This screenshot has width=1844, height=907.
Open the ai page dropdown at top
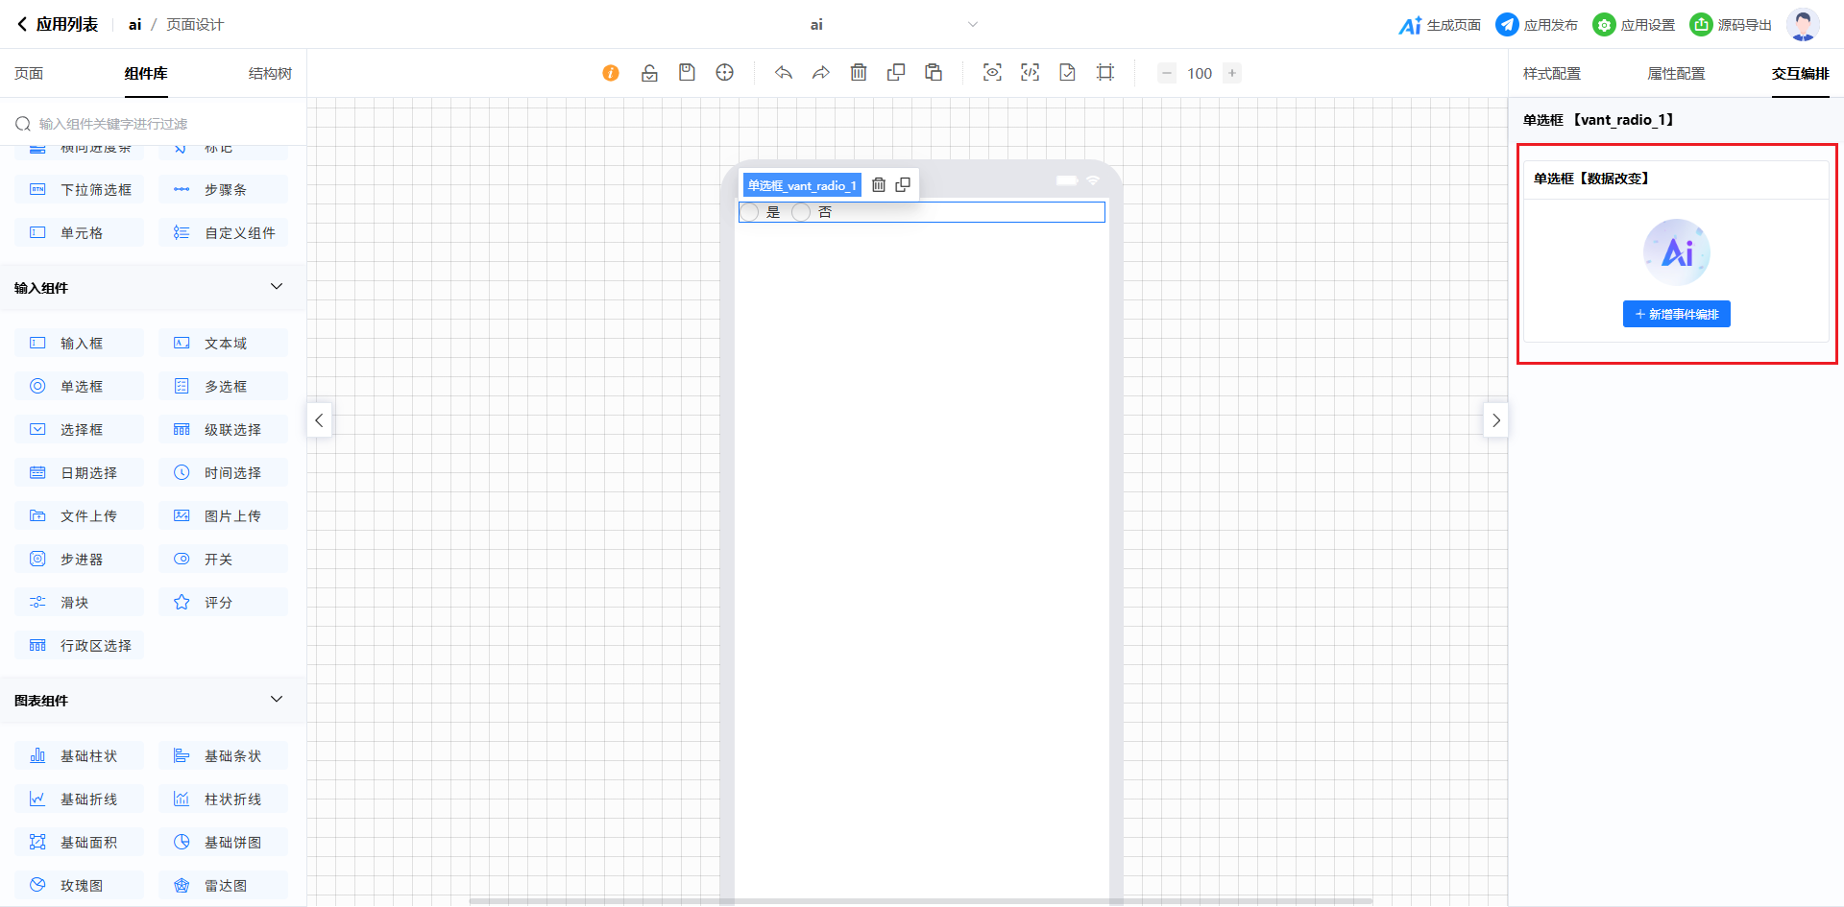pos(972,25)
